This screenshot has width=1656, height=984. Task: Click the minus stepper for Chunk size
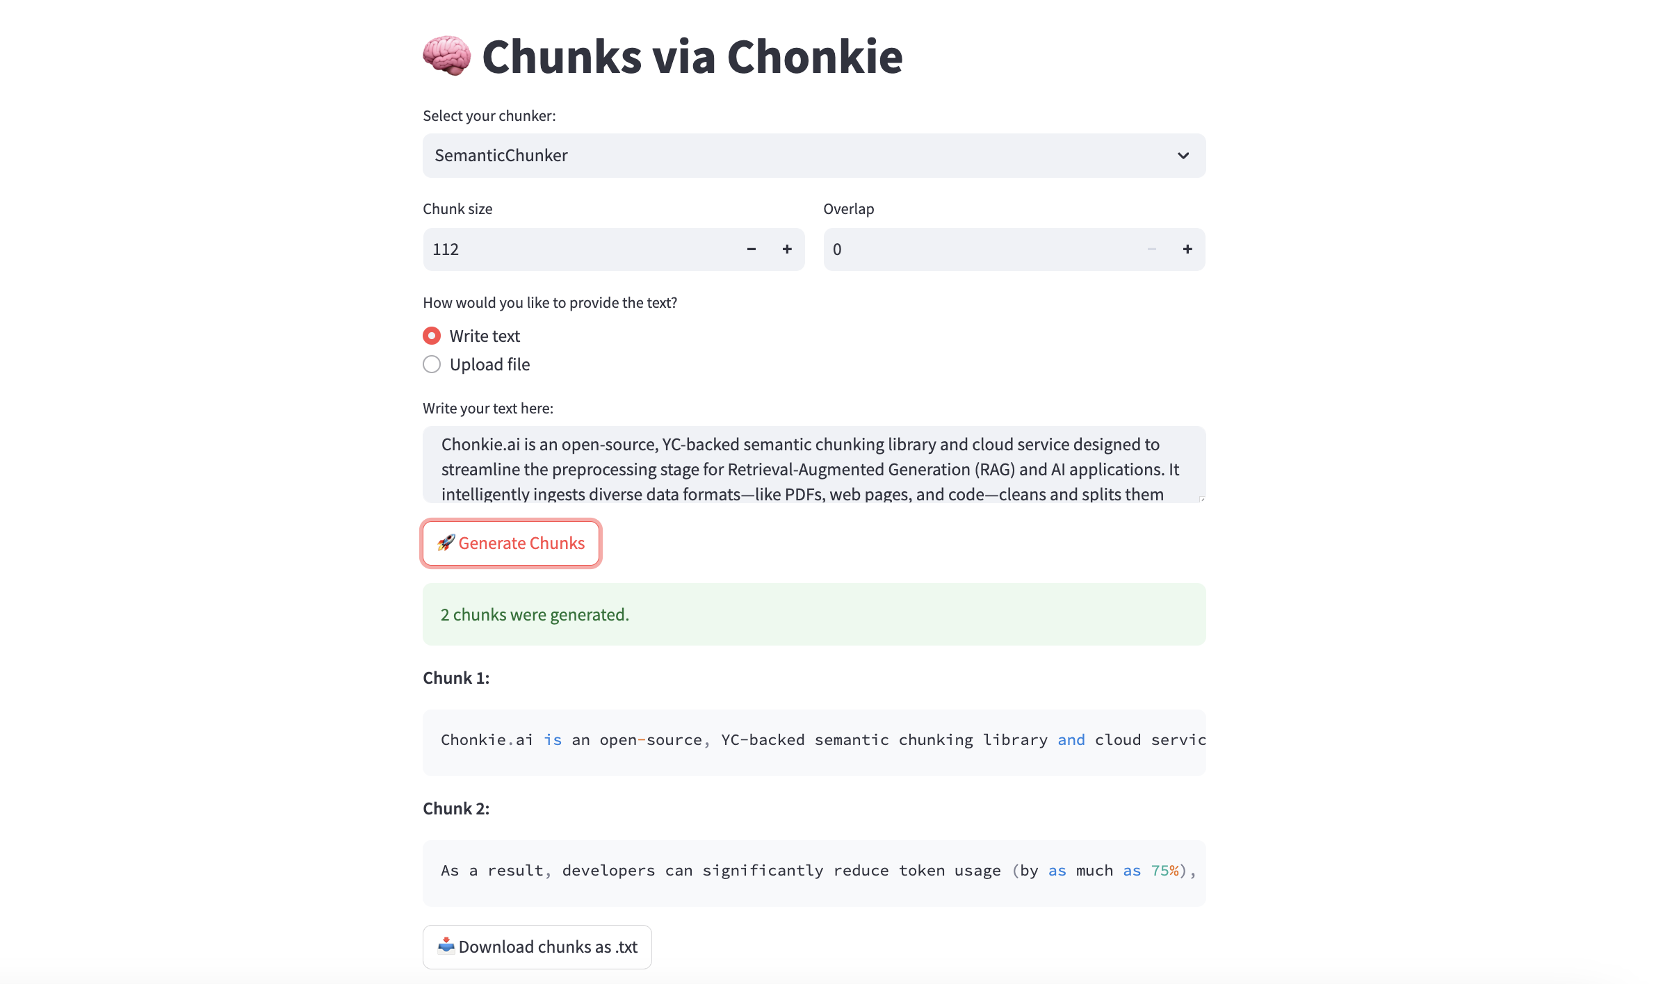coord(751,249)
